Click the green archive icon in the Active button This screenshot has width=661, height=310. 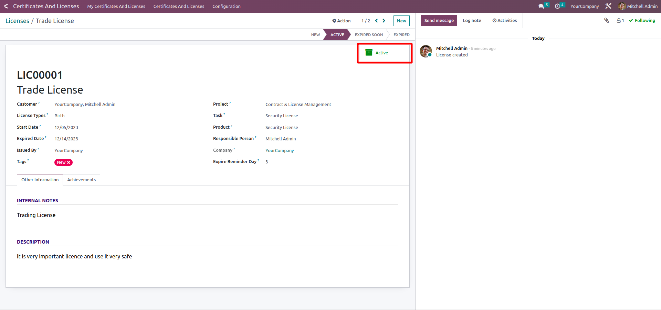[369, 53]
